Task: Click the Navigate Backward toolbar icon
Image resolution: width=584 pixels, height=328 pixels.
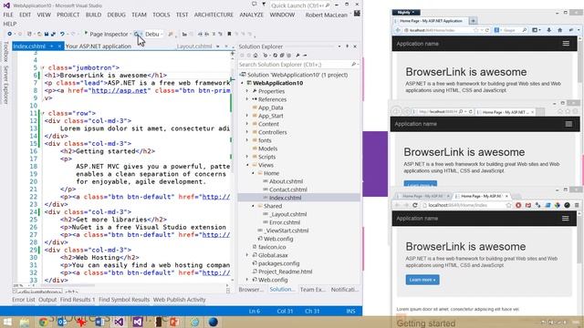Action: (9, 34)
